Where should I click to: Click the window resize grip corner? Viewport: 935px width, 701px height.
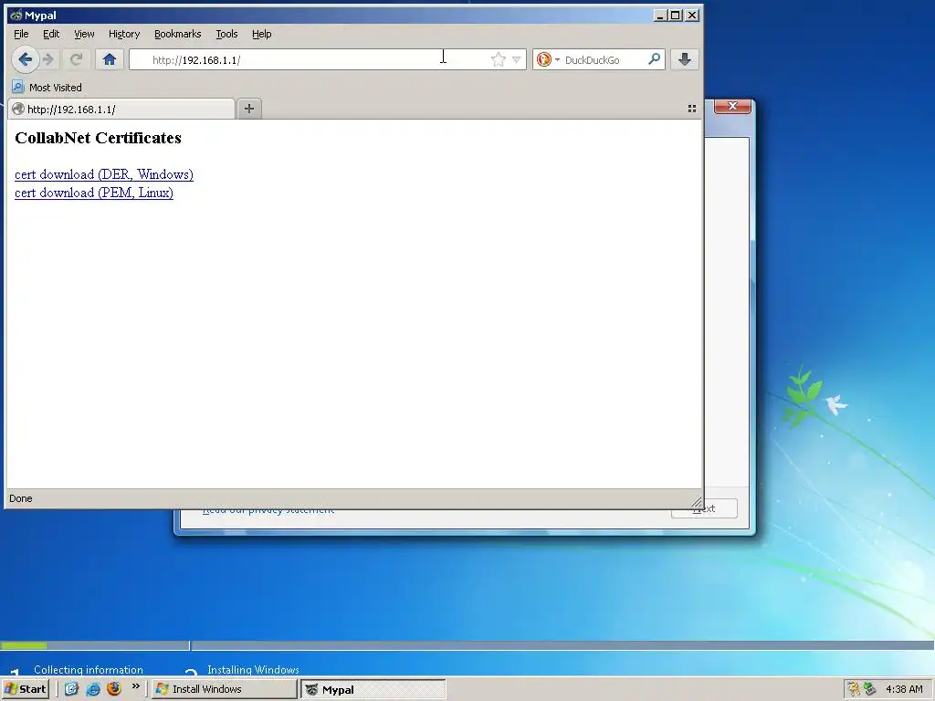point(697,502)
